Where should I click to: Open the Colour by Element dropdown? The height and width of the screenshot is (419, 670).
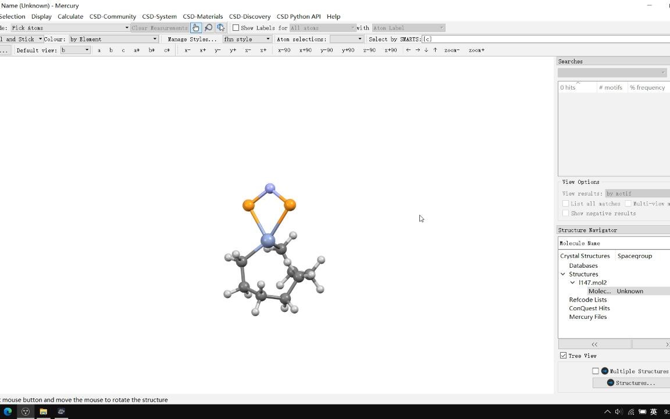point(113,39)
